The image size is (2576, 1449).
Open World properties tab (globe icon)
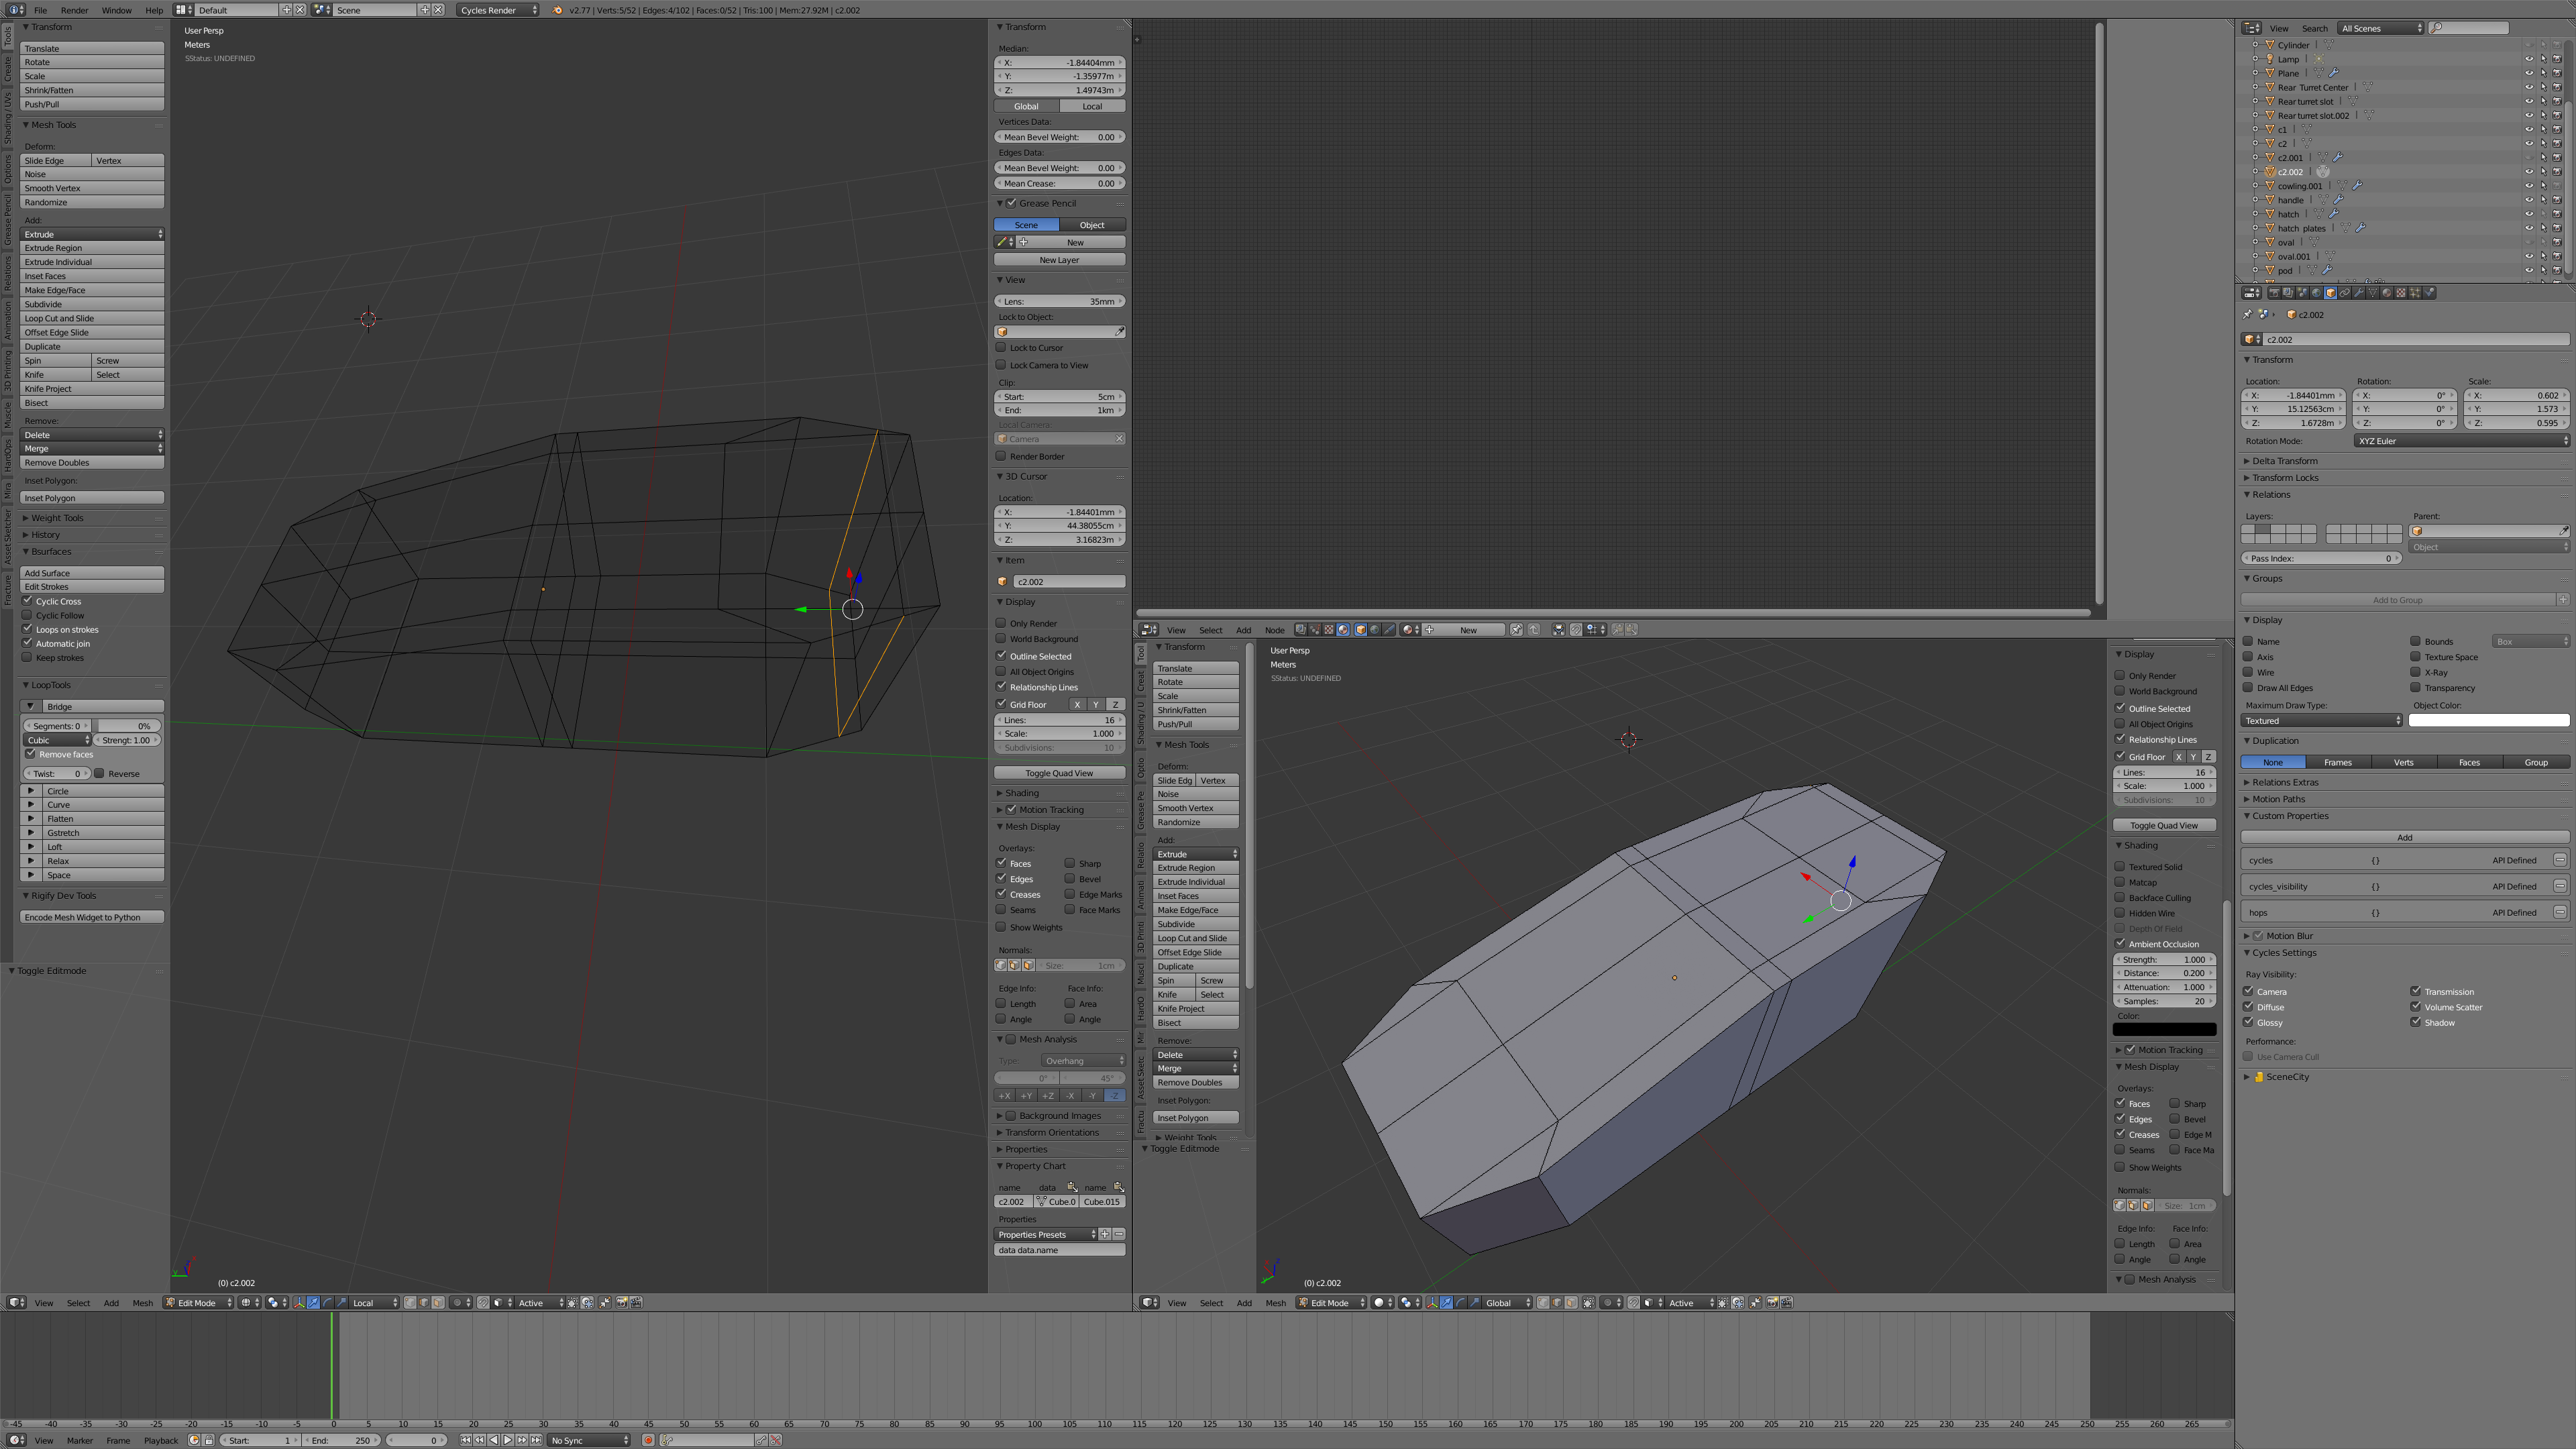pyautogui.click(x=2316, y=293)
